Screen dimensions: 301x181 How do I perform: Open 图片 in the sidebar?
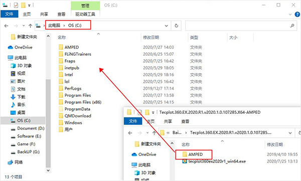coord(18,81)
